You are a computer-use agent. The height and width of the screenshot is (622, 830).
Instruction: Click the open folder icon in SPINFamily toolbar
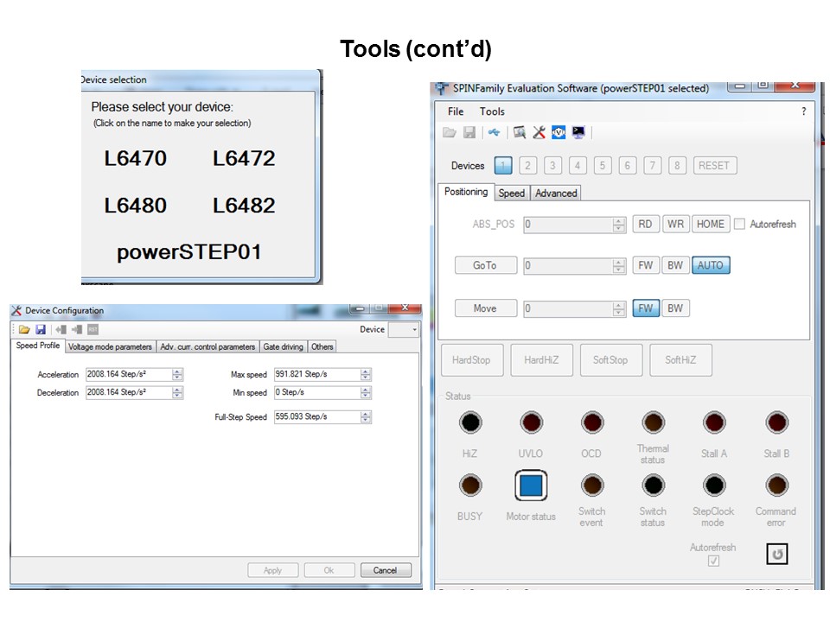[450, 131]
